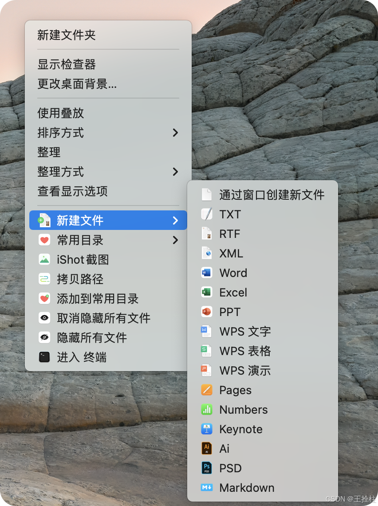The height and width of the screenshot is (506, 378).
Task: Click the Word app icon
Action: tap(207, 273)
